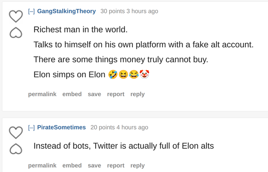The height and width of the screenshot is (172, 268).
Task: Embed GangStalkingTheory's comment
Action: point(72,94)
